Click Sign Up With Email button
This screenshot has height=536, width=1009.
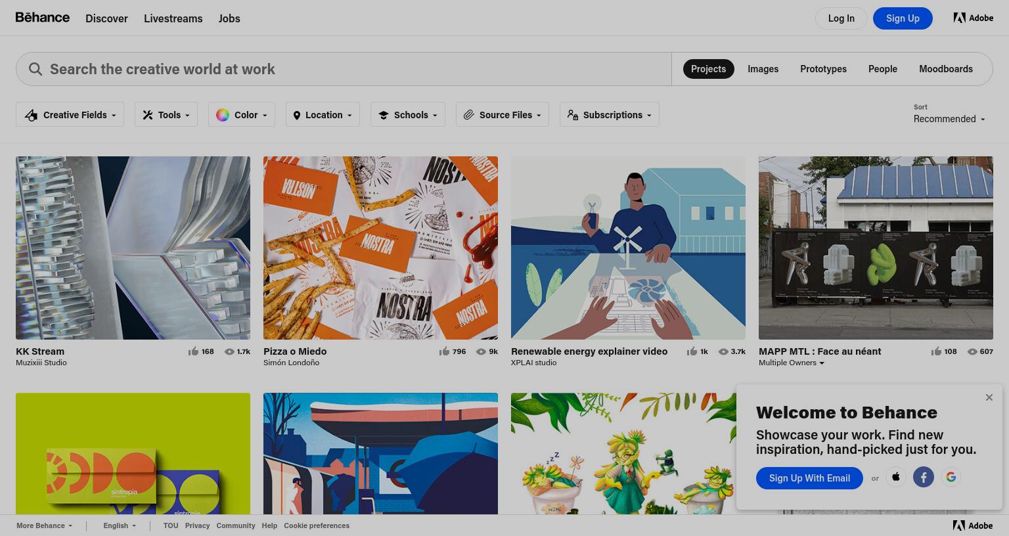pos(809,478)
